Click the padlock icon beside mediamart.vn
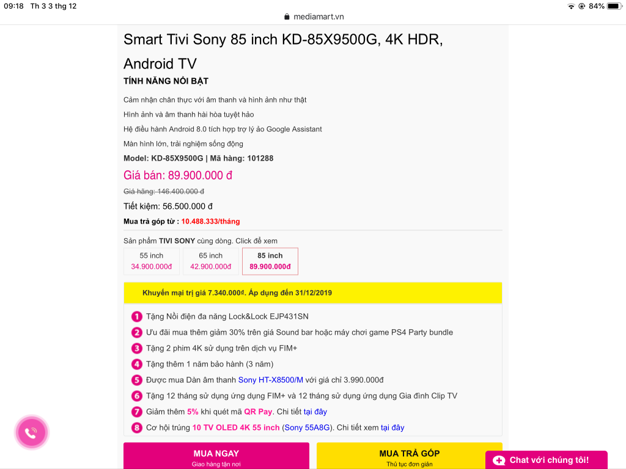 pos(287,16)
